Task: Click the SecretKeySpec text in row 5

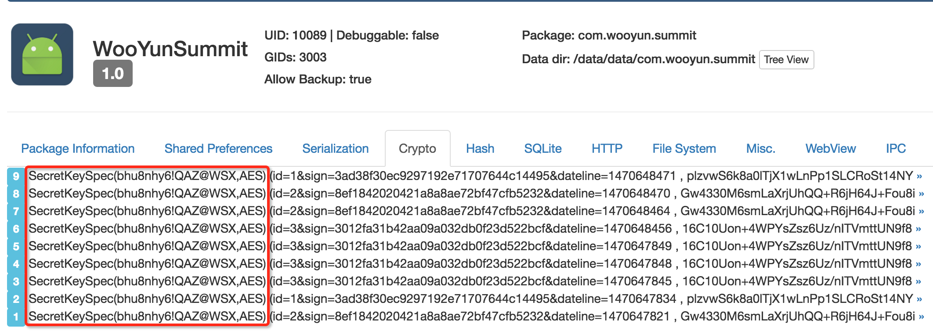Action: click(x=147, y=246)
